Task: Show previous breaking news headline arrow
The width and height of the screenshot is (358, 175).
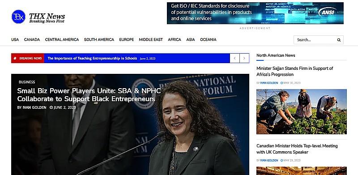Action: tap(234, 58)
